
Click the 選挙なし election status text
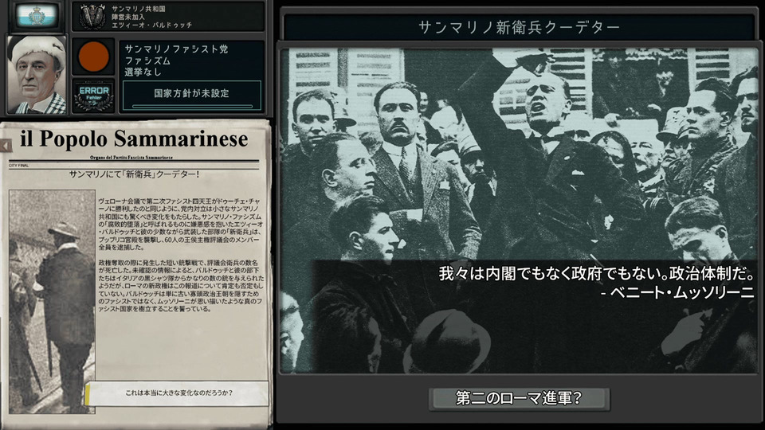coord(143,72)
